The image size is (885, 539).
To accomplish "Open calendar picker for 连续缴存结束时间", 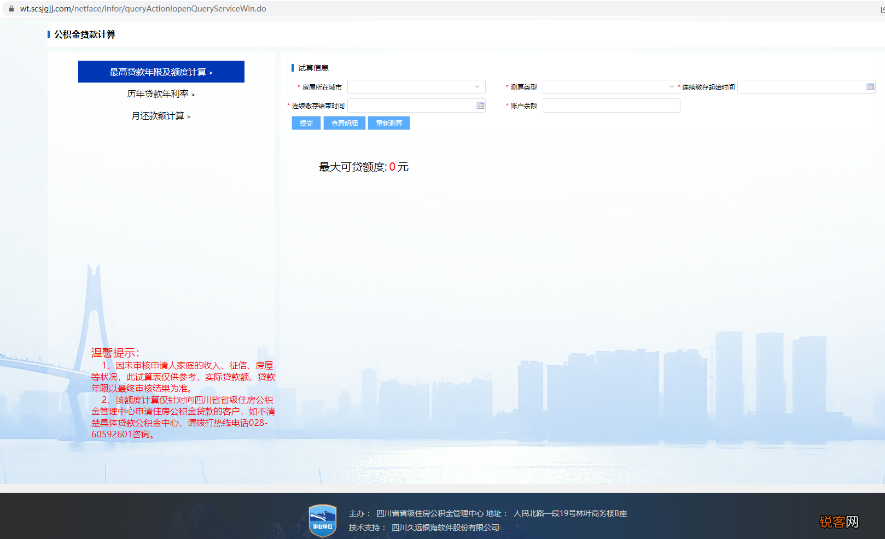I will pos(480,105).
